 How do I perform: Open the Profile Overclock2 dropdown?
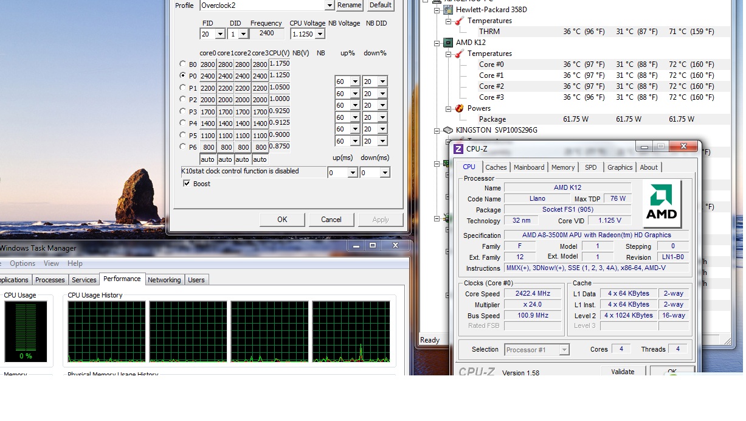coord(330,5)
